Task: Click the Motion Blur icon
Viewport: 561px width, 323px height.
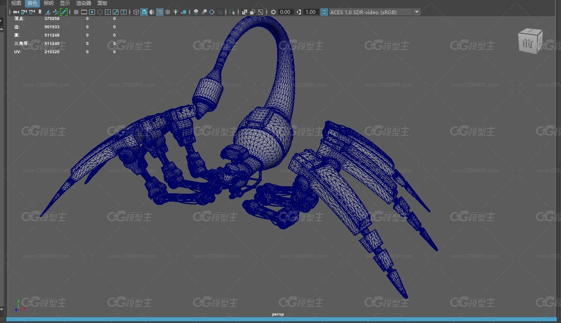Action: pyautogui.click(x=204, y=12)
